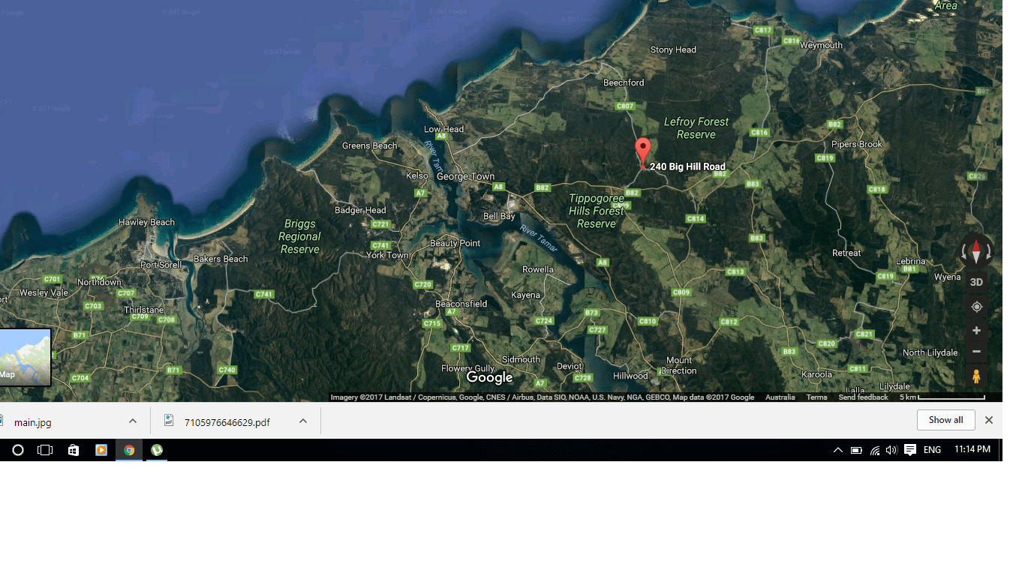
Task: Expand options for main.jpg download
Action: (133, 421)
